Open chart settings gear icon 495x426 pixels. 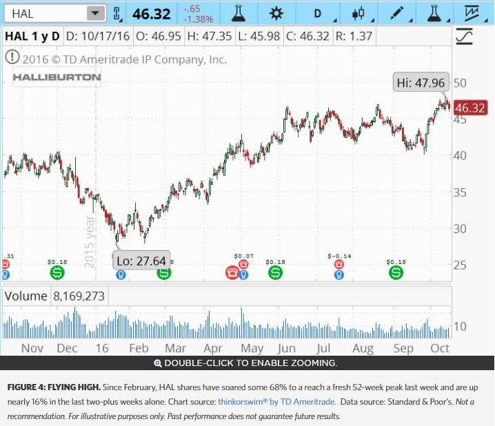point(276,14)
